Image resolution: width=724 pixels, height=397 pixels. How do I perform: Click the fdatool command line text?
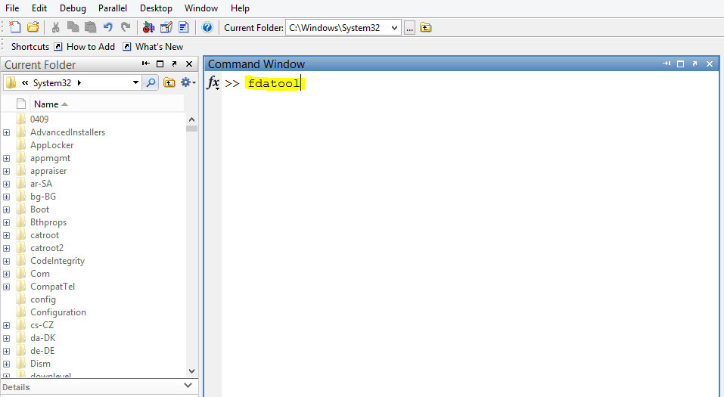274,83
